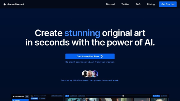Click the blonde woman user avatar
The height and width of the screenshot is (101, 180).
90,74
